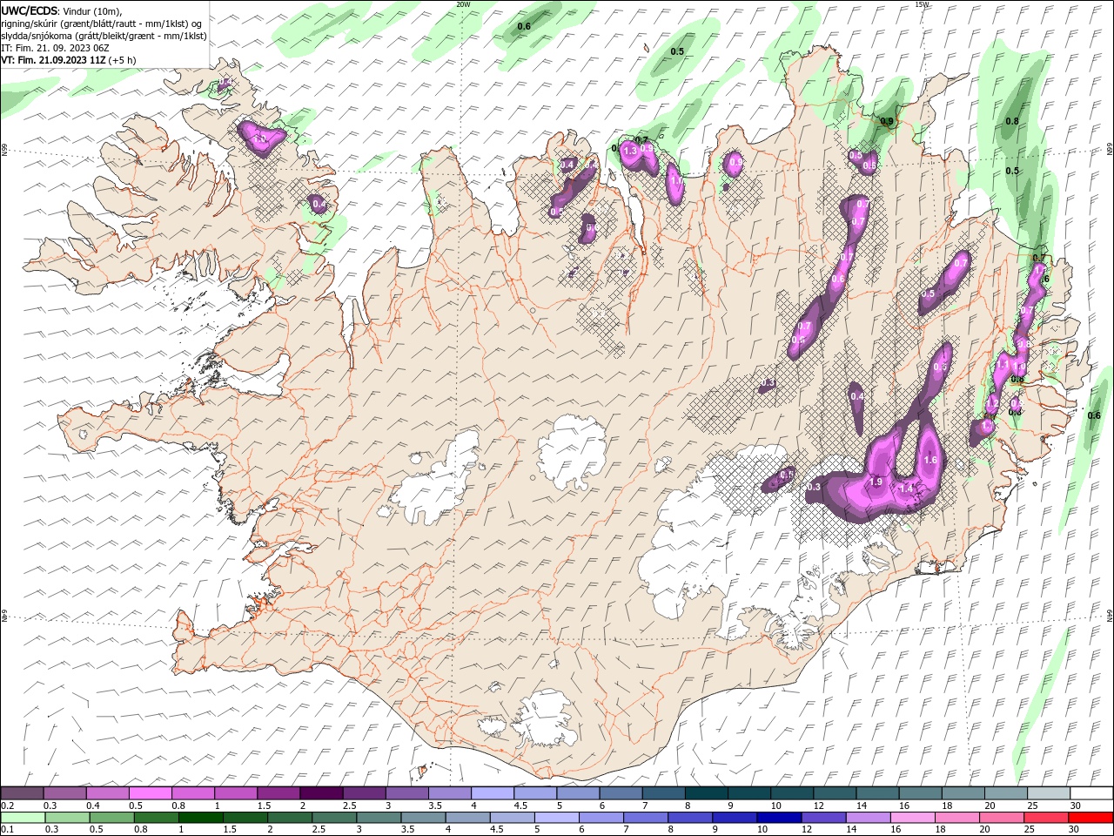1114x836 pixels.
Task: Click the 25 label on the bottom scale
Action: [1028, 830]
